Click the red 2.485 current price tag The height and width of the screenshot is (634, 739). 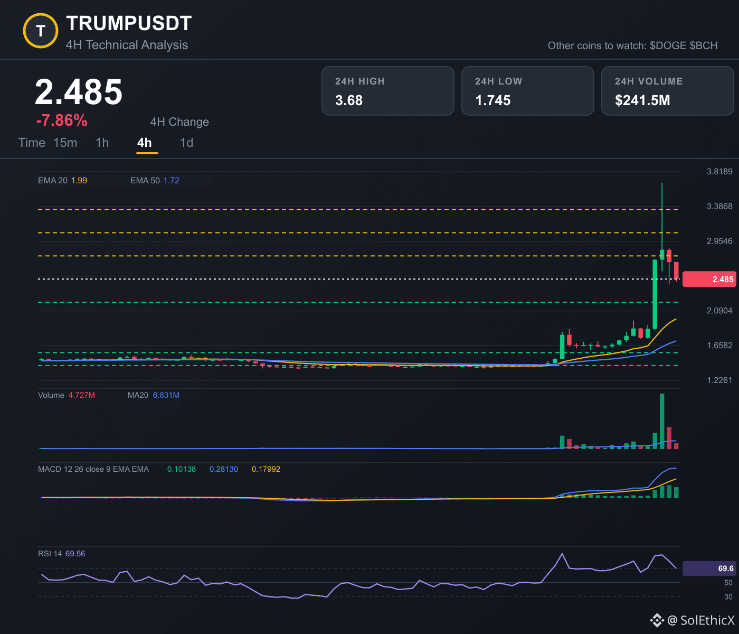click(x=709, y=279)
